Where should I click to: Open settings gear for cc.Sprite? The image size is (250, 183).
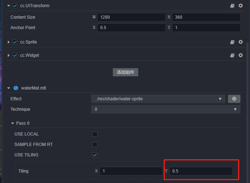[241, 42]
